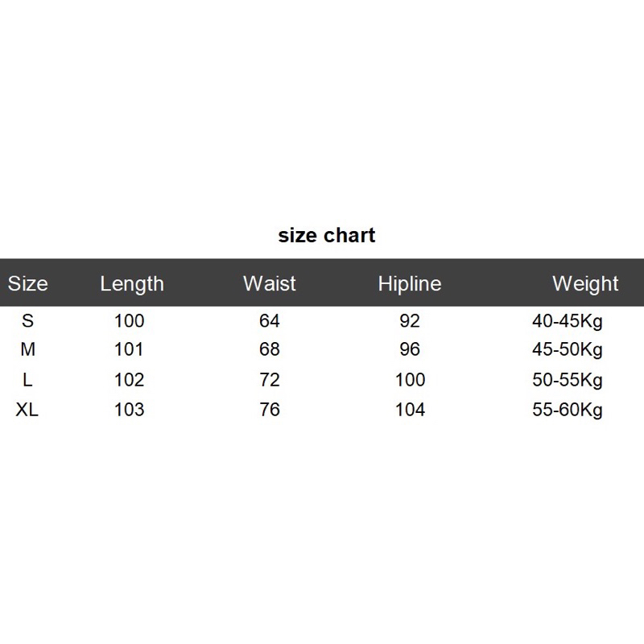The width and height of the screenshot is (644, 644).
Task: Select the Size column header
Action: click(28, 283)
